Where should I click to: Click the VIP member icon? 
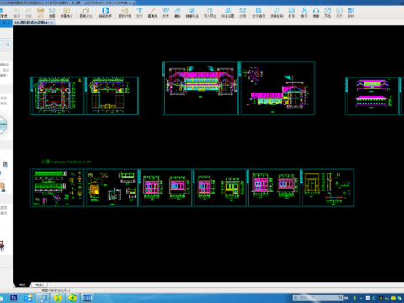(x=40, y=13)
